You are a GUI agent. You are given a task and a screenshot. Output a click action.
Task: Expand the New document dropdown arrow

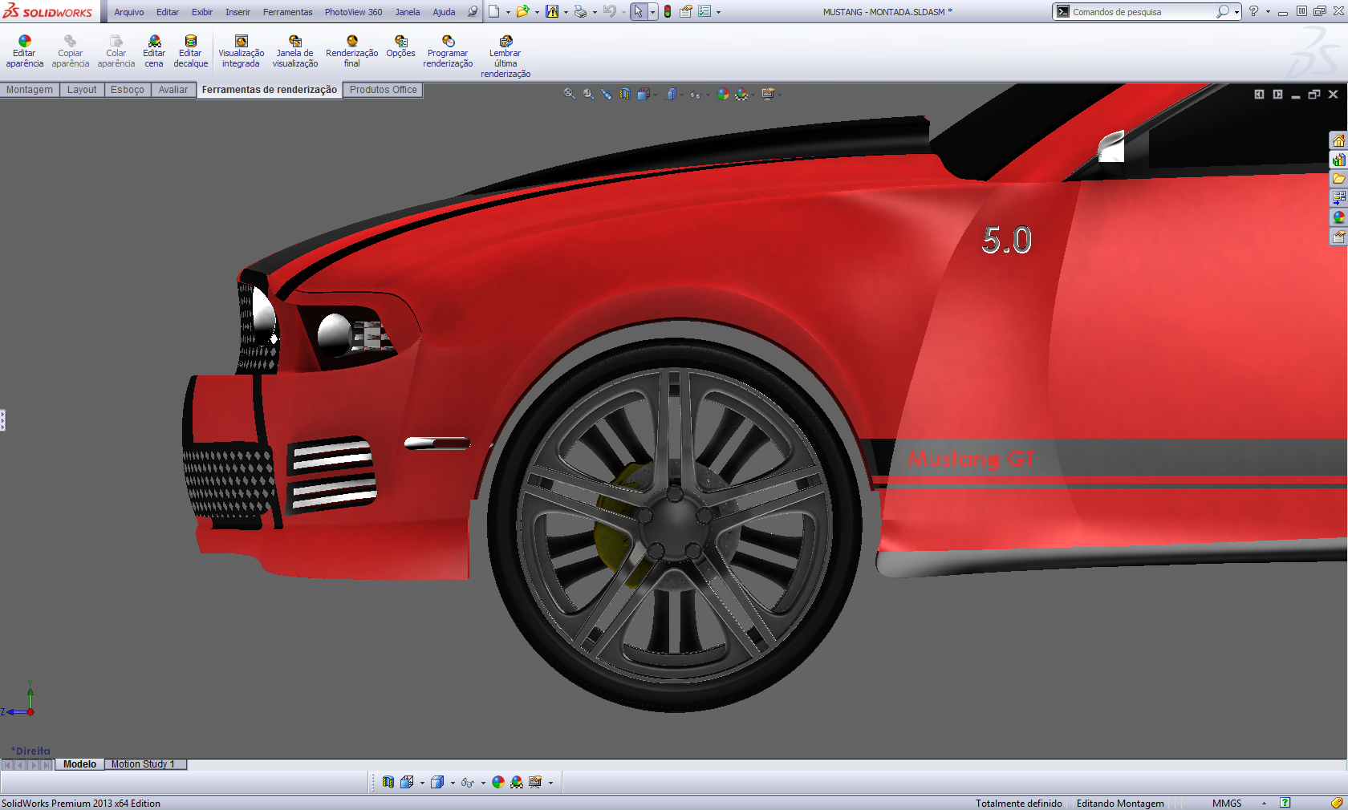508,12
